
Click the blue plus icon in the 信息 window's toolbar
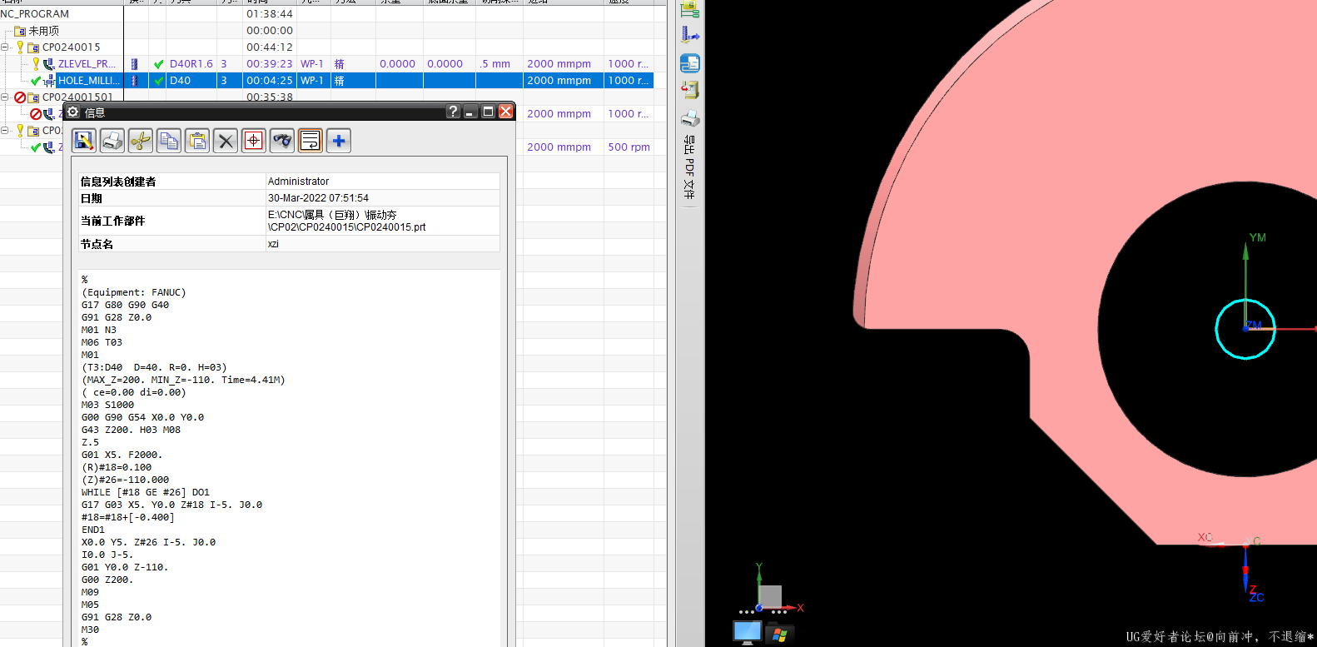(x=339, y=141)
